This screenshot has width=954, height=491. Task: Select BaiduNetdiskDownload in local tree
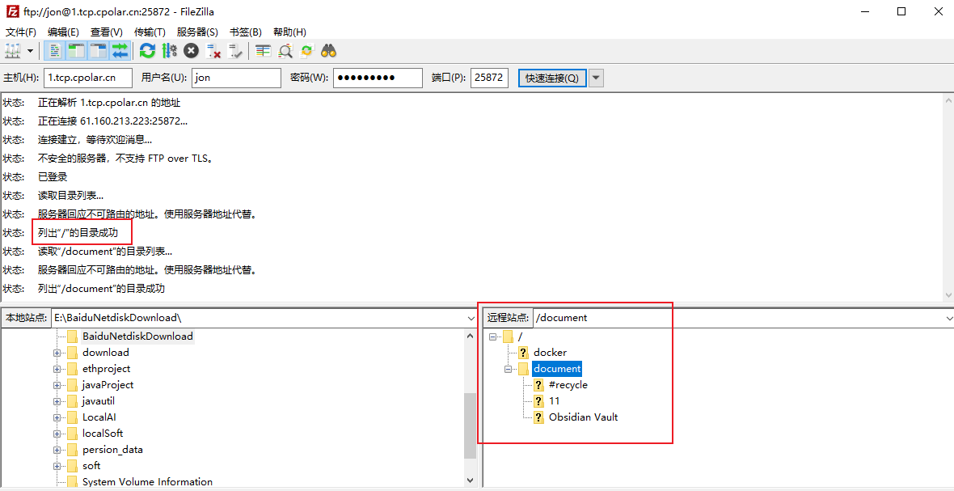[x=137, y=337]
